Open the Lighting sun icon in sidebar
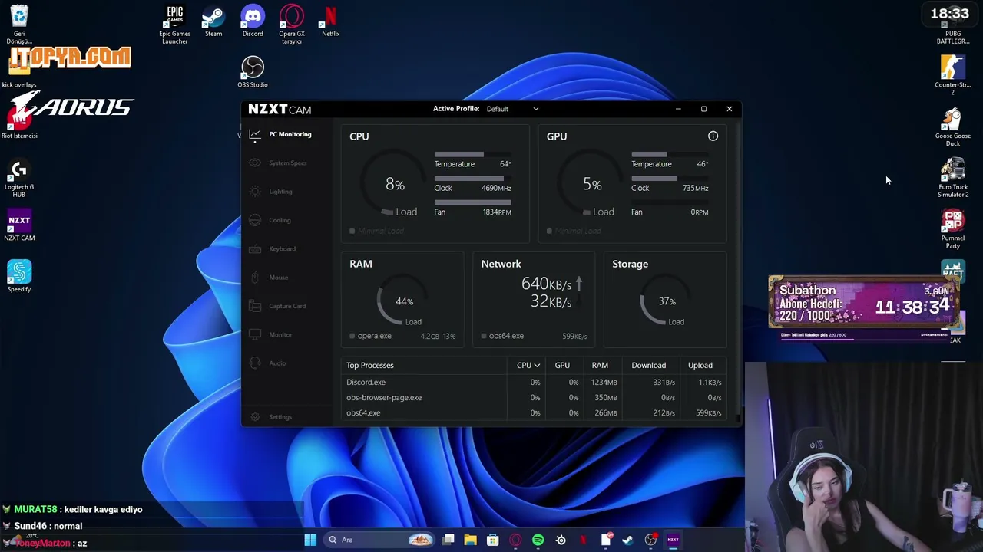Image resolution: width=983 pixels, height=552 pixels. point(255,192)
